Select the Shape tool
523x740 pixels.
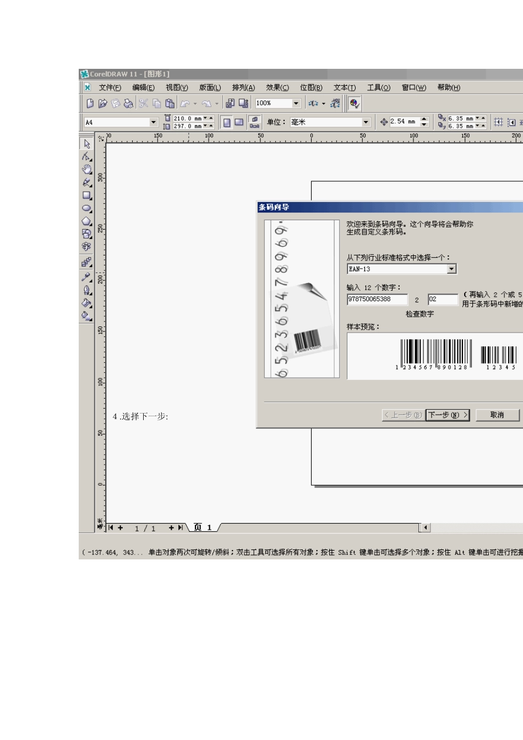click(x=86, y=157)
